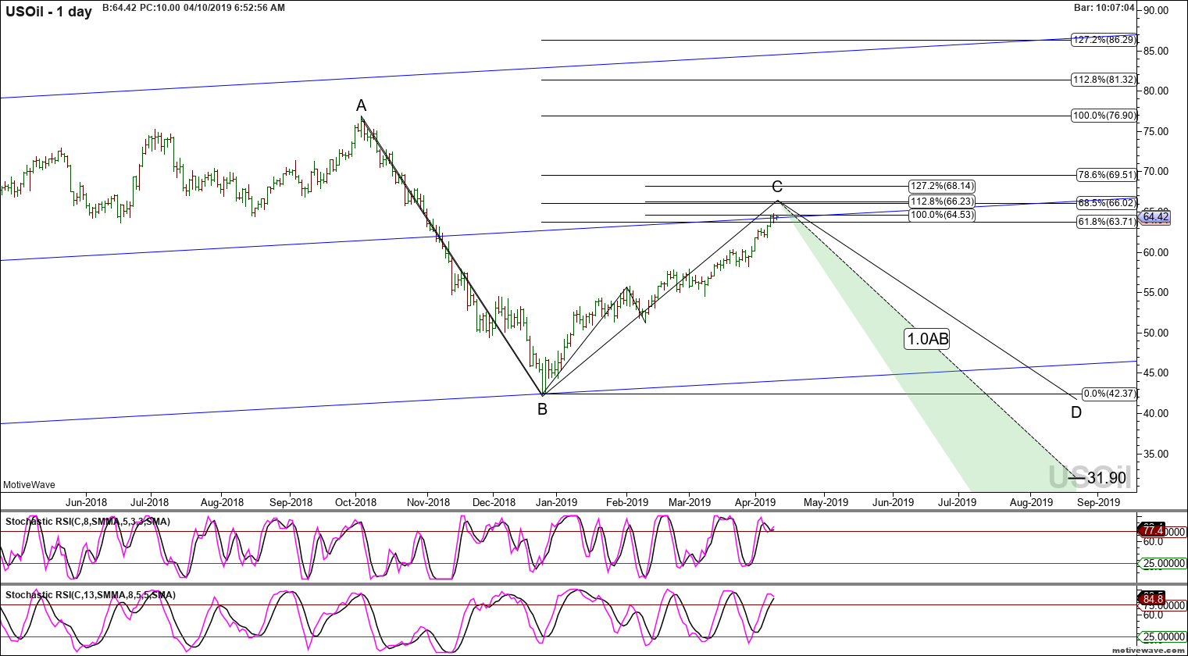Click the 127.2%(68.14) extension label
Image resolution: width=1188 pixels, height=656 pixels.
click(x=942, y=186)
